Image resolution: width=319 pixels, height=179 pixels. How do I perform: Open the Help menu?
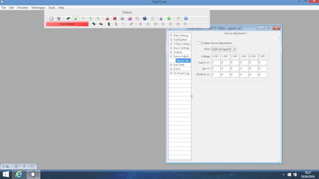tap(61, 8)
